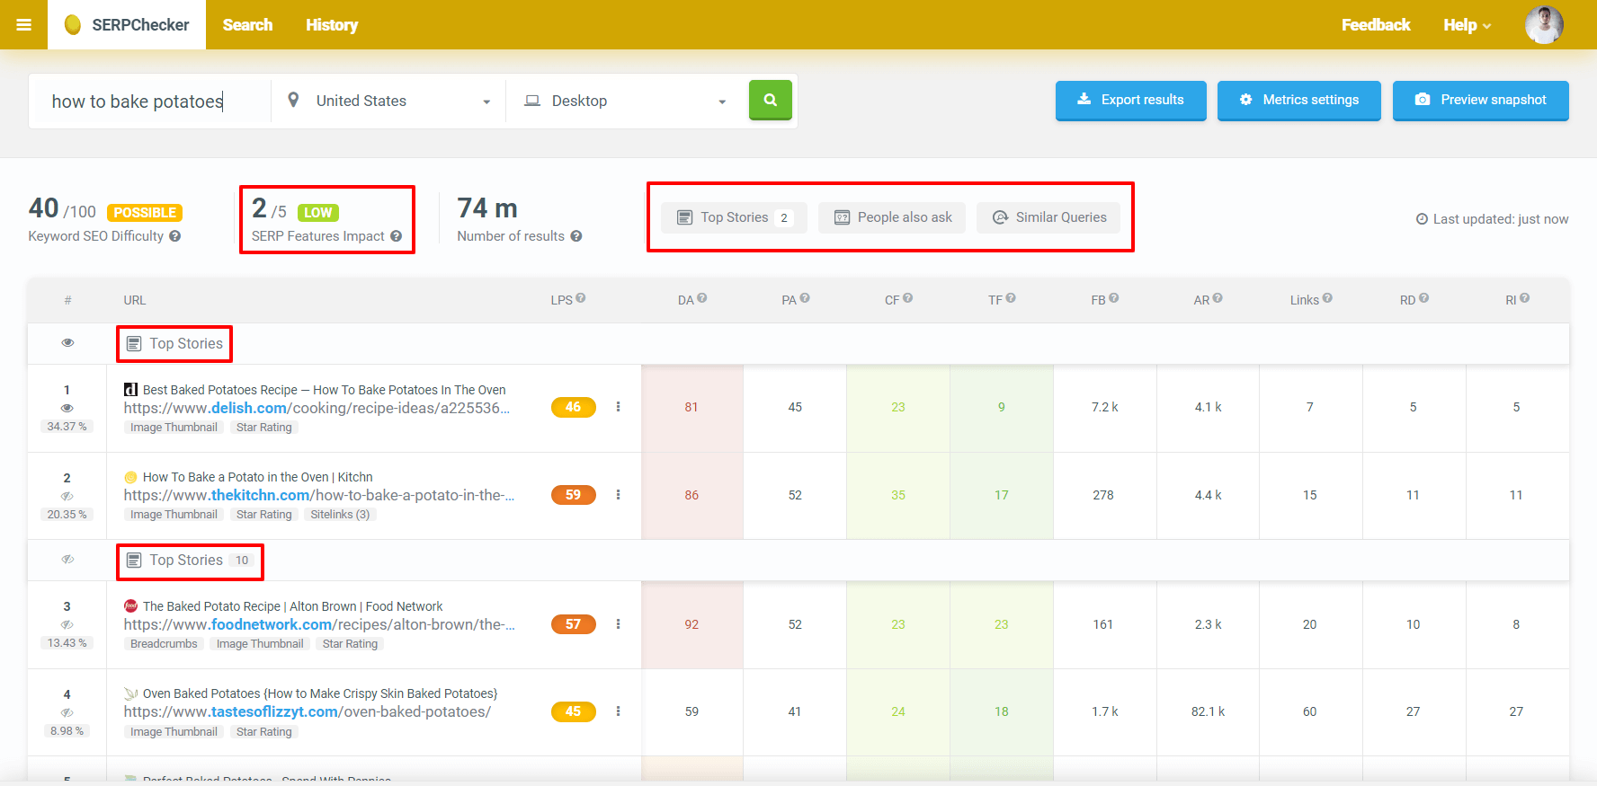
Task: Open the hamburger menu icon
Action: pos(24,25)
